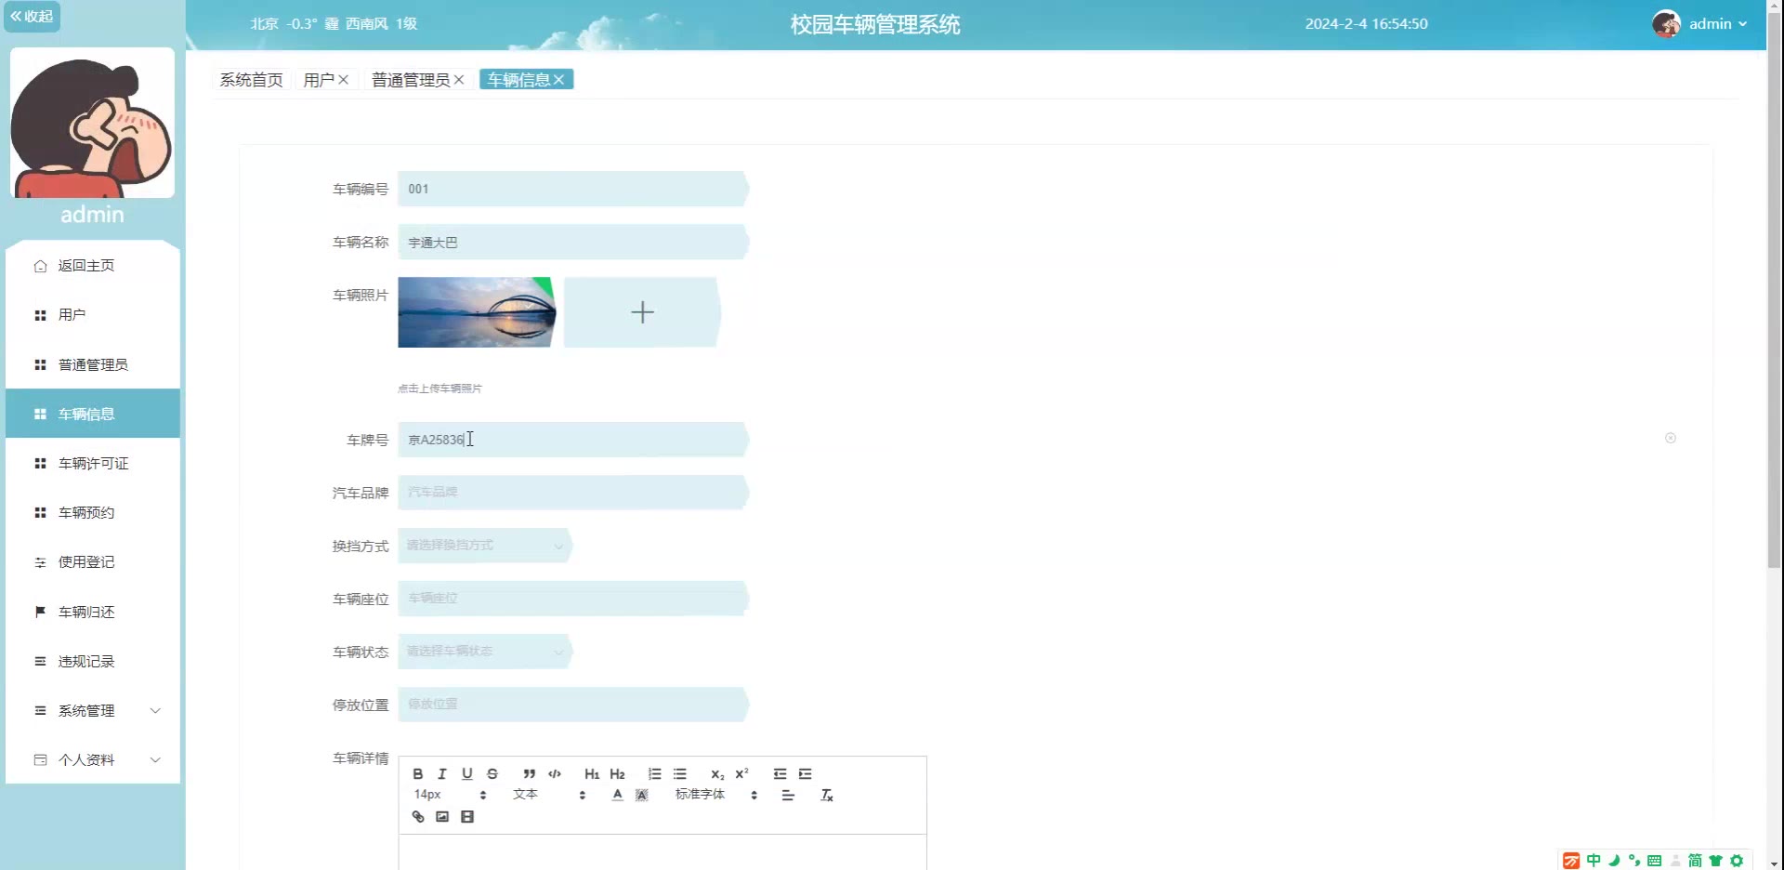
Task: Expand the 个人资料 sidebar menu
Action: point(93,759)
